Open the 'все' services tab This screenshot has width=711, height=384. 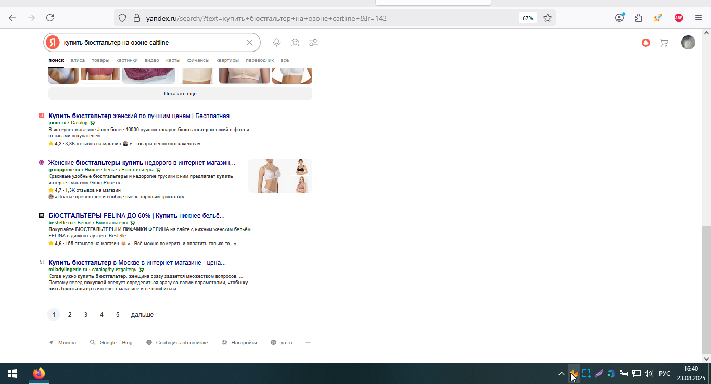(285, 60)
